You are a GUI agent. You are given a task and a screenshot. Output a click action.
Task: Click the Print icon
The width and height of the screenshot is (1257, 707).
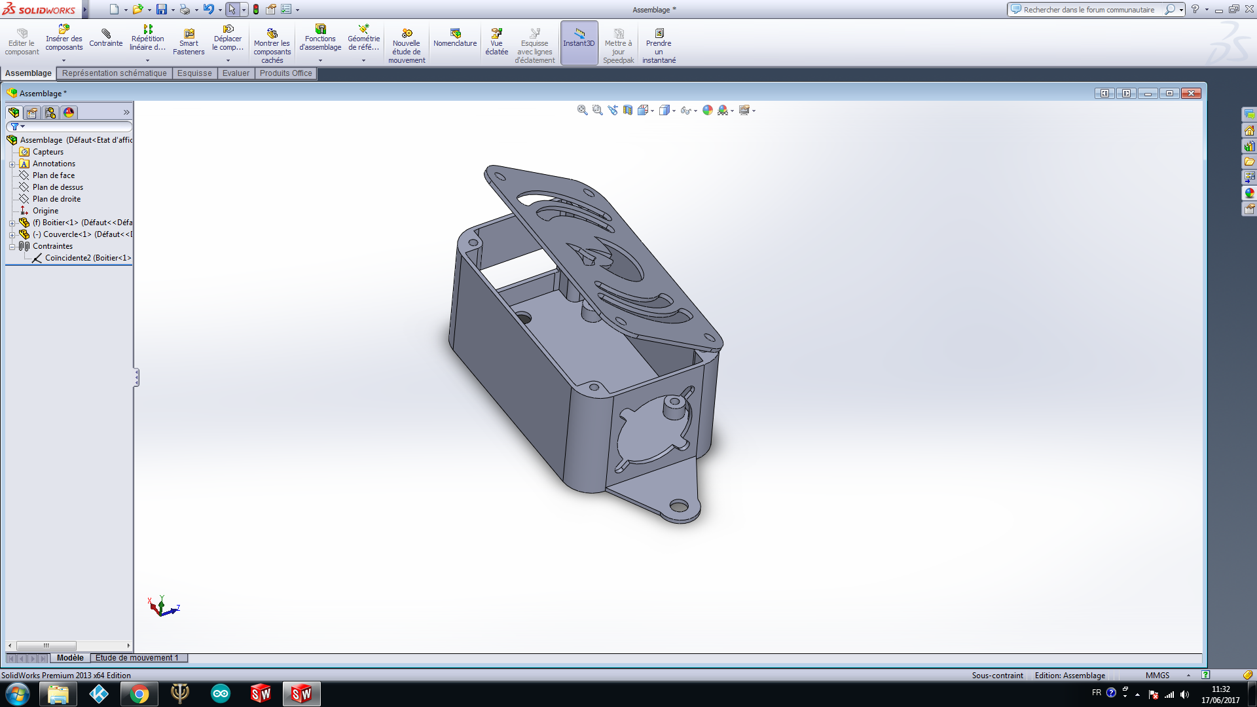(x=185, y=9)
